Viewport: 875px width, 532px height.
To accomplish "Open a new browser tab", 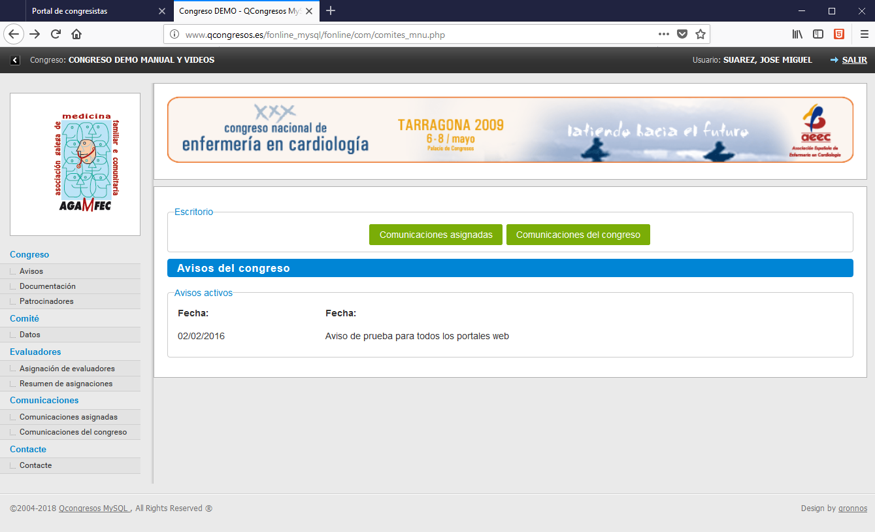I will pyautogui.click(x=331, y=11).
